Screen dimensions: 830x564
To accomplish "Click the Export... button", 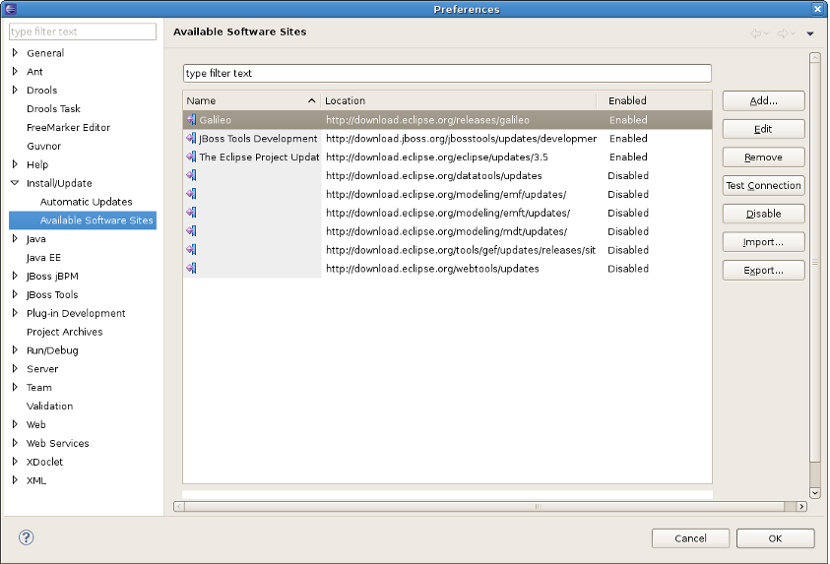I will (763, 270).
